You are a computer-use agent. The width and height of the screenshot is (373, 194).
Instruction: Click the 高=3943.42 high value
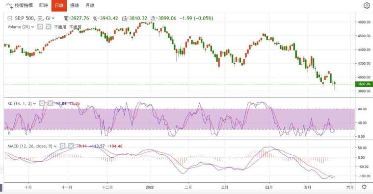[x=106, y=18]
